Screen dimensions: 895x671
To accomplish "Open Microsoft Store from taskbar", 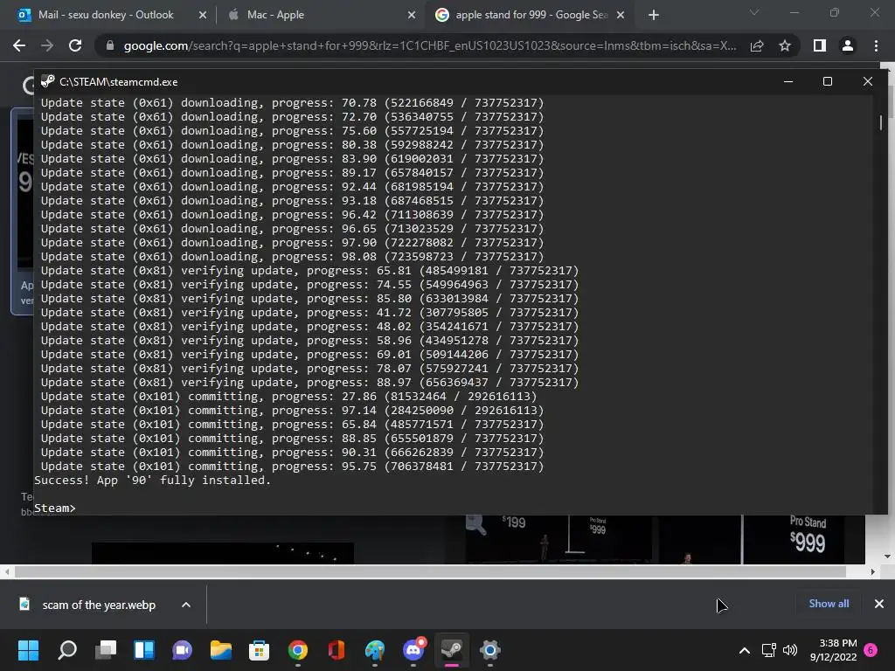I will (259, 650).
